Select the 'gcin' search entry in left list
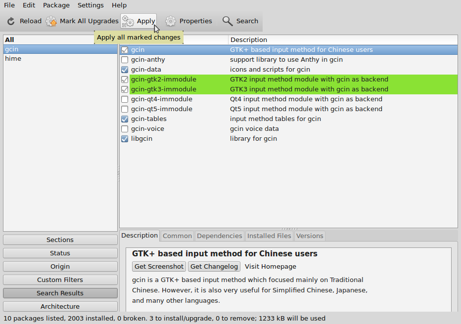Image resolution: width=461 pixels, height=324 pixels. [x=60, y=49]
